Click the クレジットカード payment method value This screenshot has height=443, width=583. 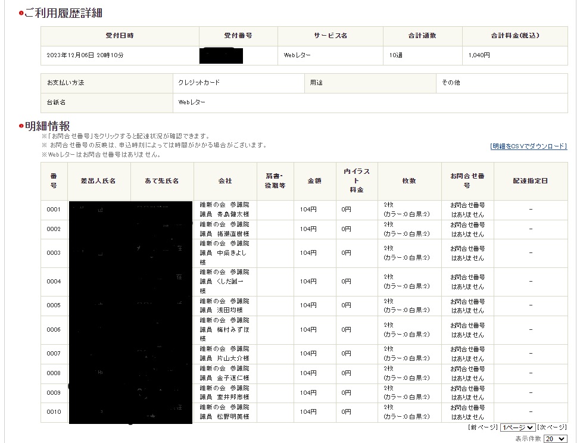[x=199, y=83]
